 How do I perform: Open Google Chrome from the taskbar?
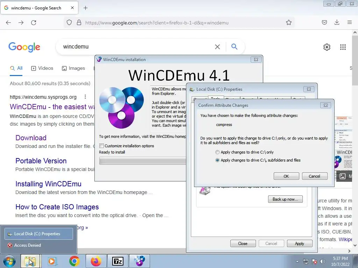(74, 261)
